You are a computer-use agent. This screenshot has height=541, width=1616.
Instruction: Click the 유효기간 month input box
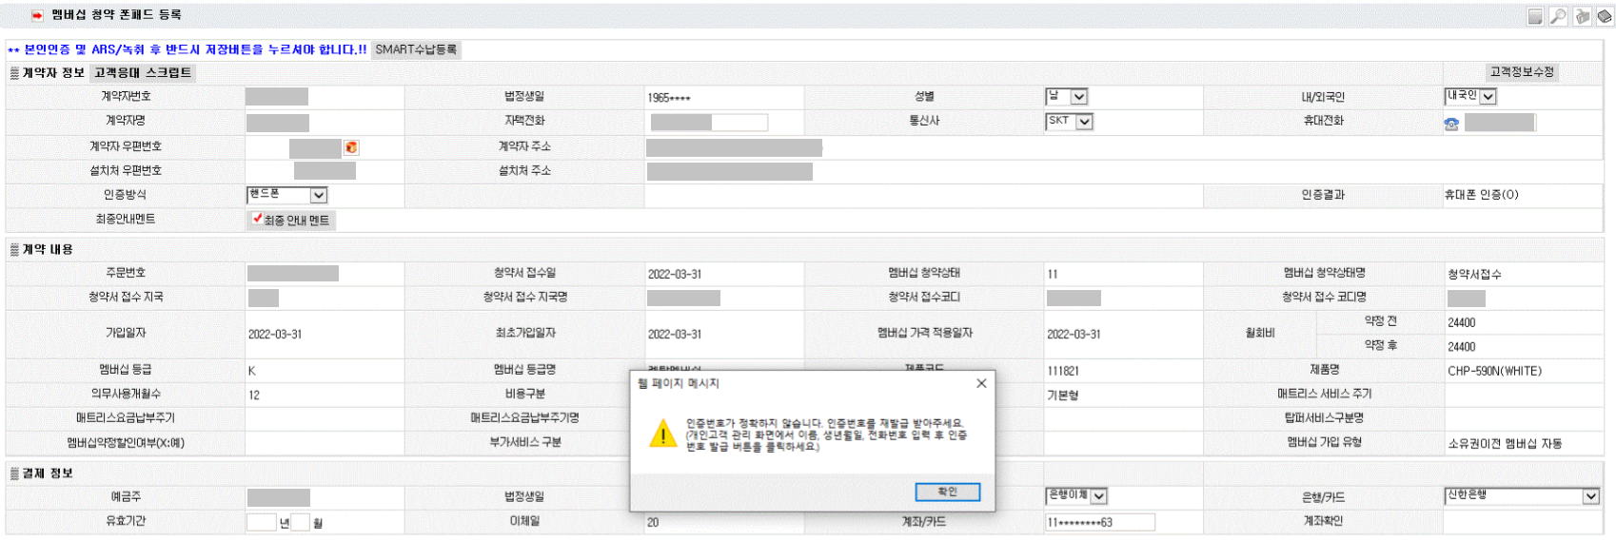click(x=300, y=522)
